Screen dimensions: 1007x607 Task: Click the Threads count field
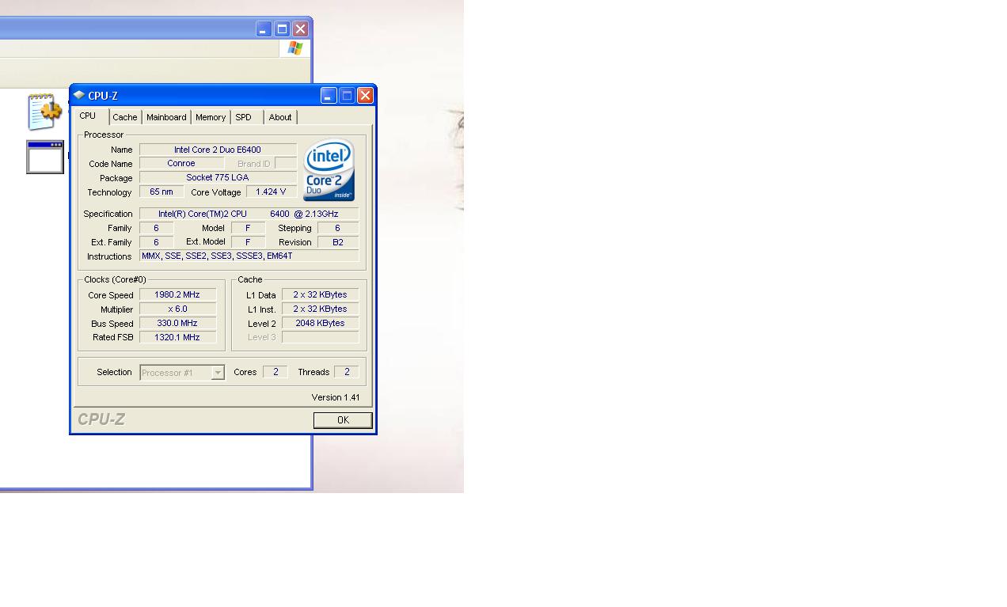coord(347,372)
